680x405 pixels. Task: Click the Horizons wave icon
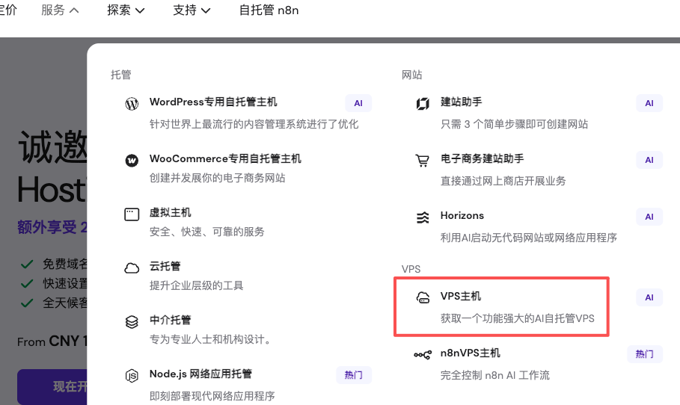click(x=423, y=217)
